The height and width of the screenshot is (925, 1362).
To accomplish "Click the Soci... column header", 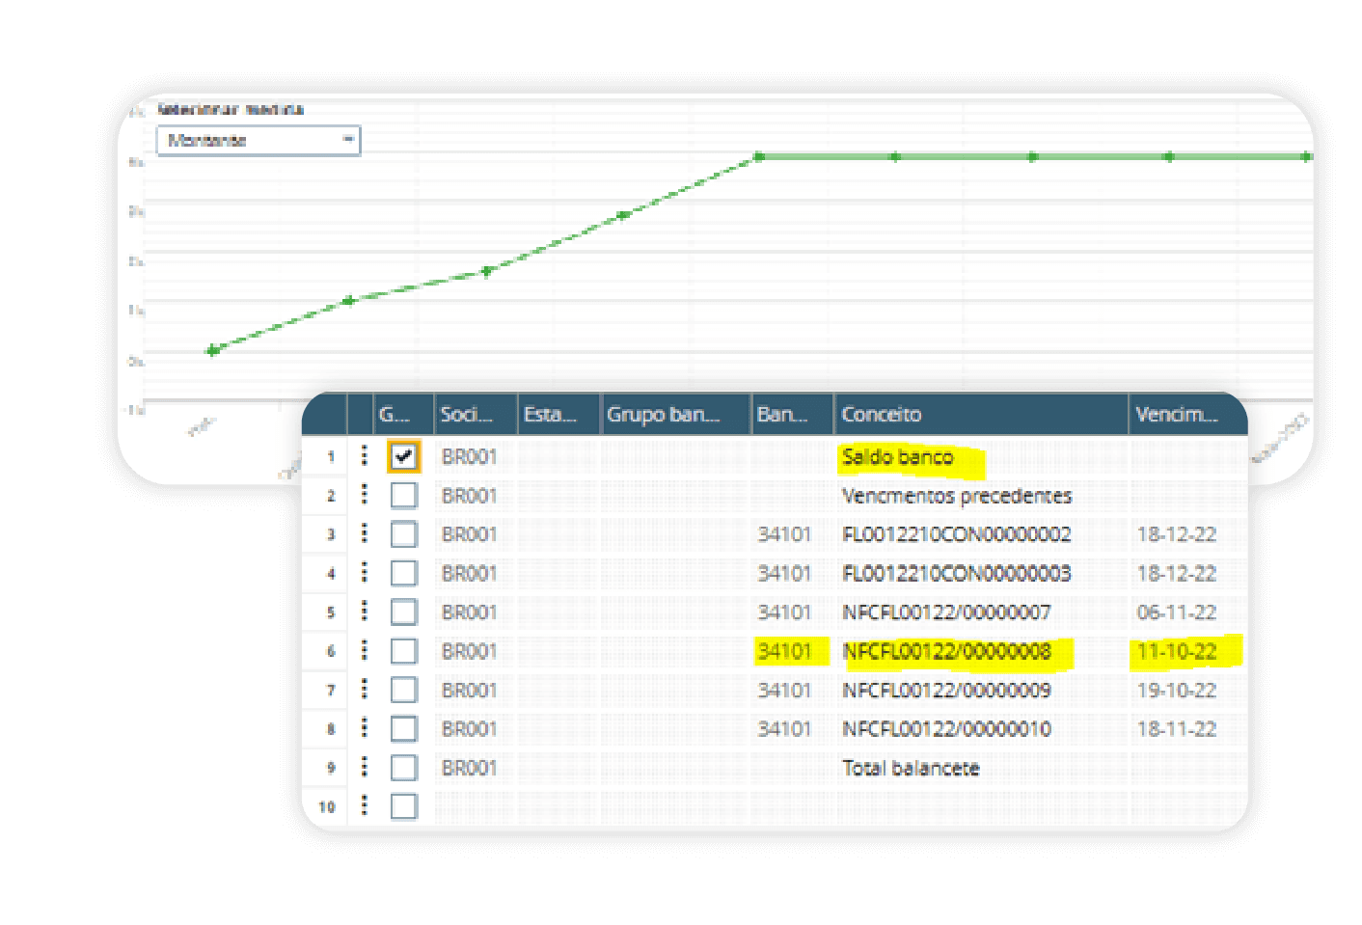I will 475,415.
